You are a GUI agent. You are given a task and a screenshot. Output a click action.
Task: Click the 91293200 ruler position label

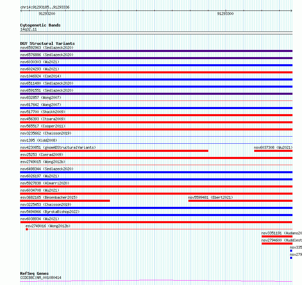[47, 14]
